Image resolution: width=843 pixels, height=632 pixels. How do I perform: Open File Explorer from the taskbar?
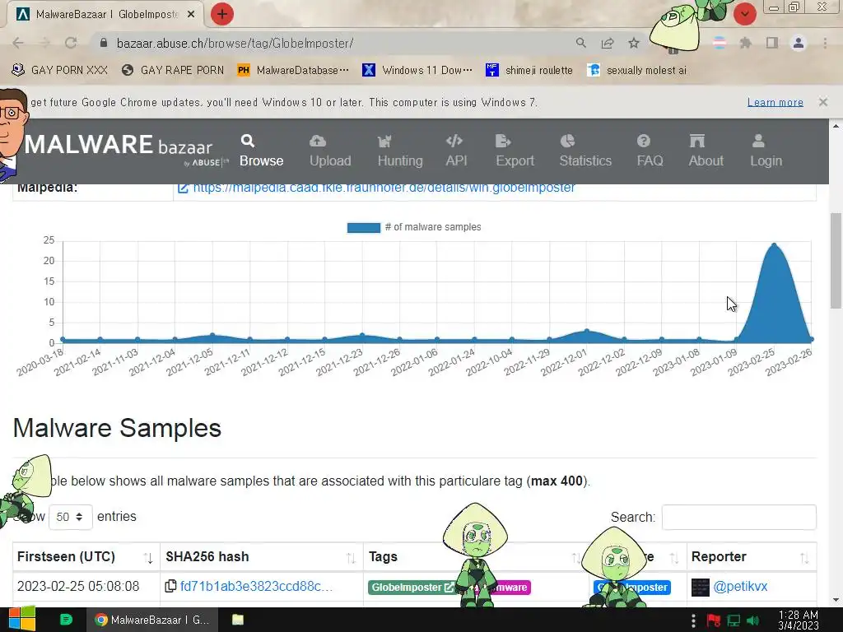[x=238, y=620]
